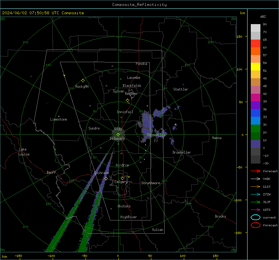Click the Lake Louise label
Image resolution: width=279 pixels, height=260 pixels.
pos(24,152)
